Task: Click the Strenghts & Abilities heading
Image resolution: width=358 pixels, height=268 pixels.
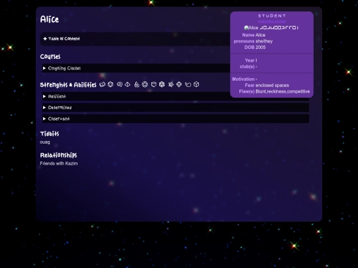Action: [68, 85]
